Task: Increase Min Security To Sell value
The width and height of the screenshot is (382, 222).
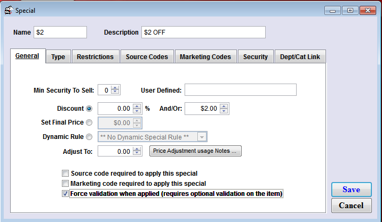Action: (115, 88)
